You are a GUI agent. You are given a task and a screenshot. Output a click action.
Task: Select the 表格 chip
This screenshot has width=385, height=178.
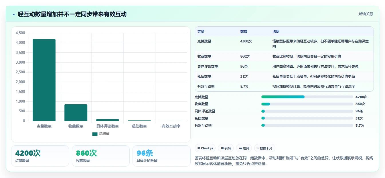coord(226,148)
